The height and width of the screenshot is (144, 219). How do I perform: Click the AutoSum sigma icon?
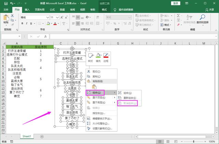(178, 16)
